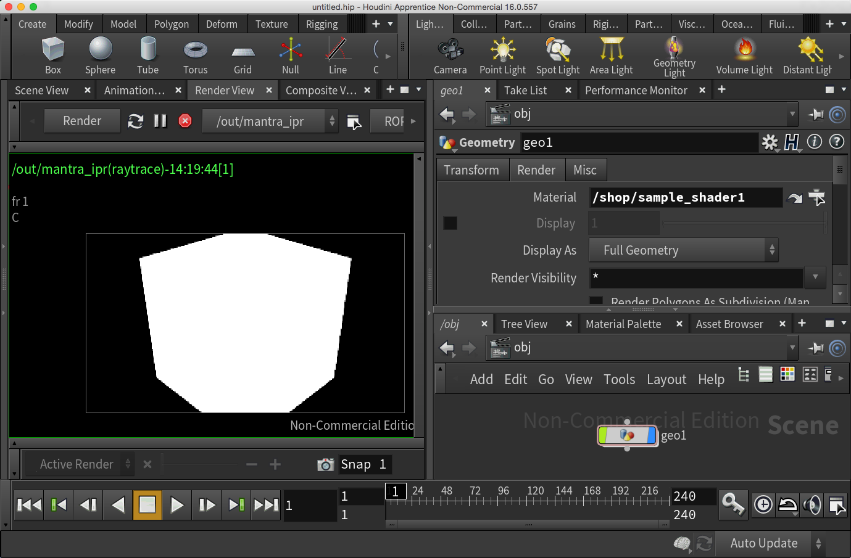Switch to the Scene View tab
The width and height of the screenshot is (851, 558).
[x=42, y=91]
